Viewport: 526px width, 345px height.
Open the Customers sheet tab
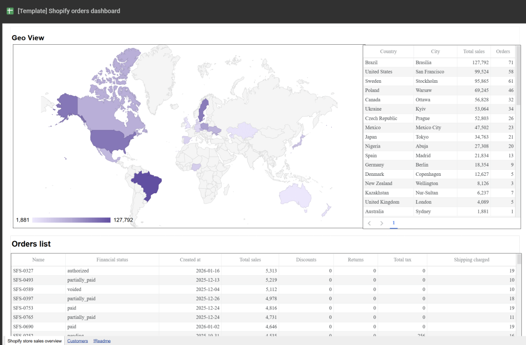pyautogui.click(x=78, y=340)
